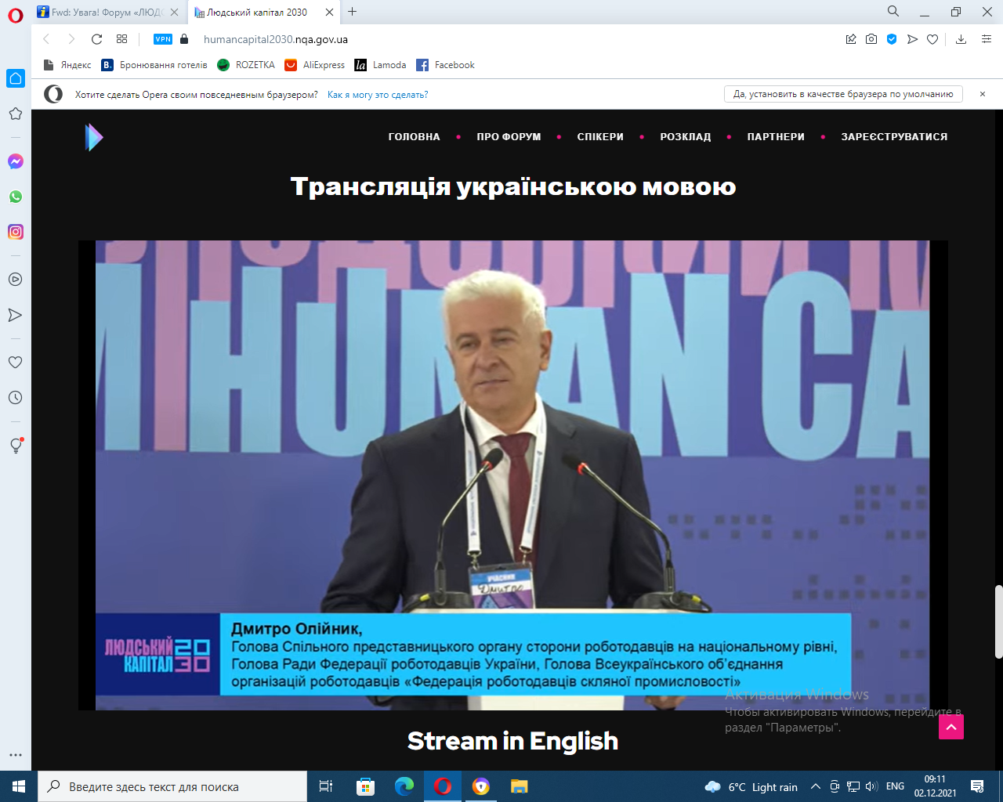Open the Opera main menu icon

pos(16,16)
